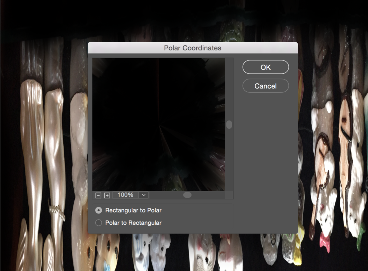
Task: Click the Polar Coordinates dialog title bar
Action: 193,48
